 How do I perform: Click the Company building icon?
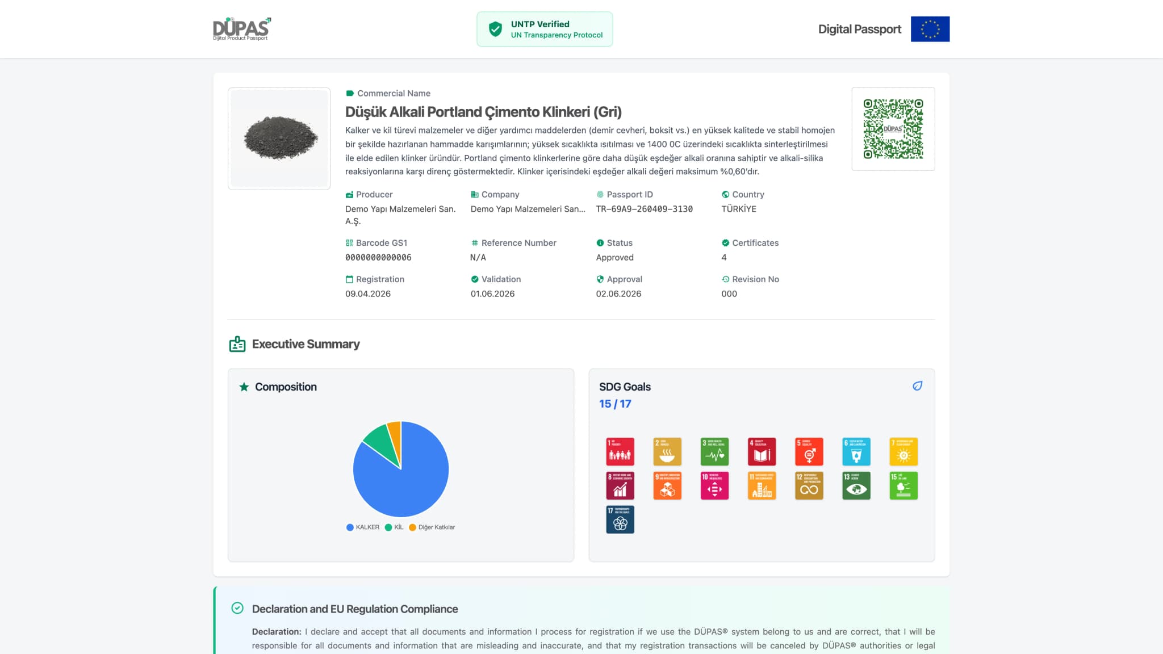click(474, 195)
